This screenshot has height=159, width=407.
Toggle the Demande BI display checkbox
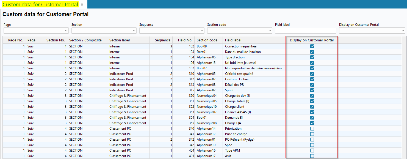point(312,118)
